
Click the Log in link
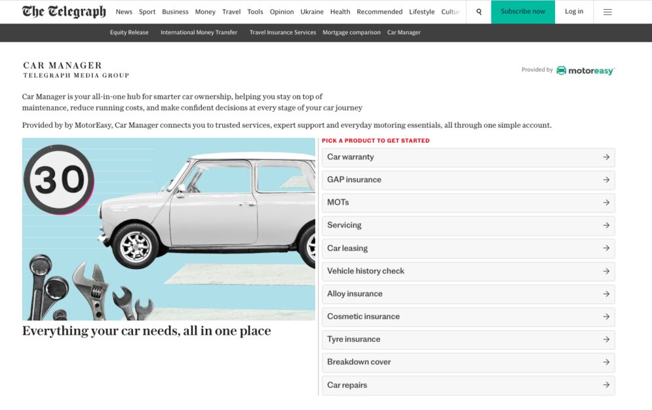coord(574,12)
